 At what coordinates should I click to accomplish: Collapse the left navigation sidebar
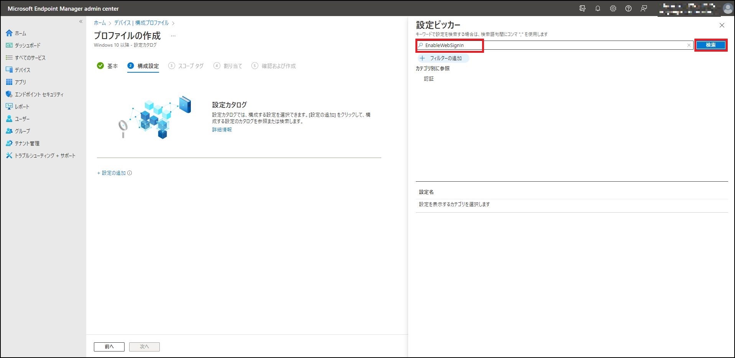click(x=81, y=21)
